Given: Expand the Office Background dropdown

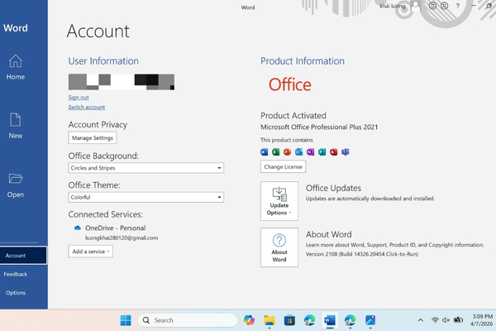Looking at the screenshot, I should [146, 168].
